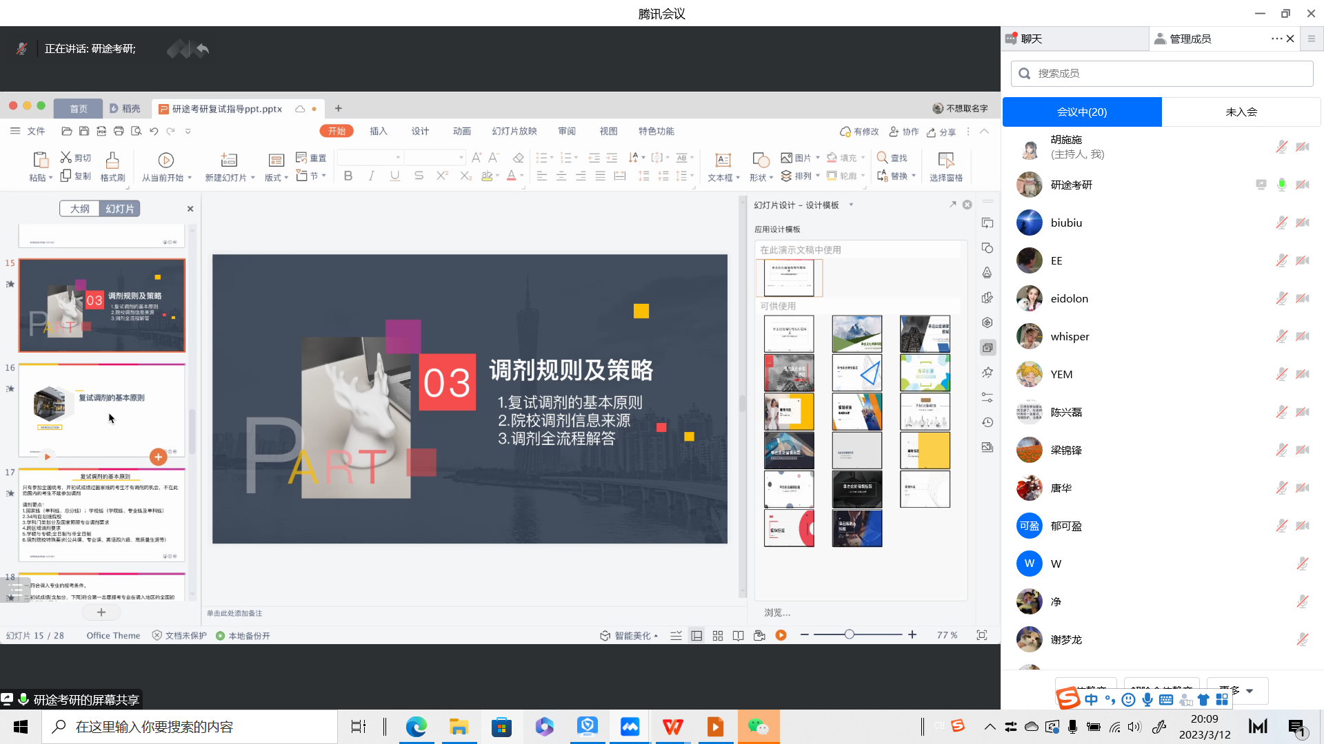This screenshot has height=744, width=1324.
Task: Click the 分享 share button
Action: coord(941,132)
